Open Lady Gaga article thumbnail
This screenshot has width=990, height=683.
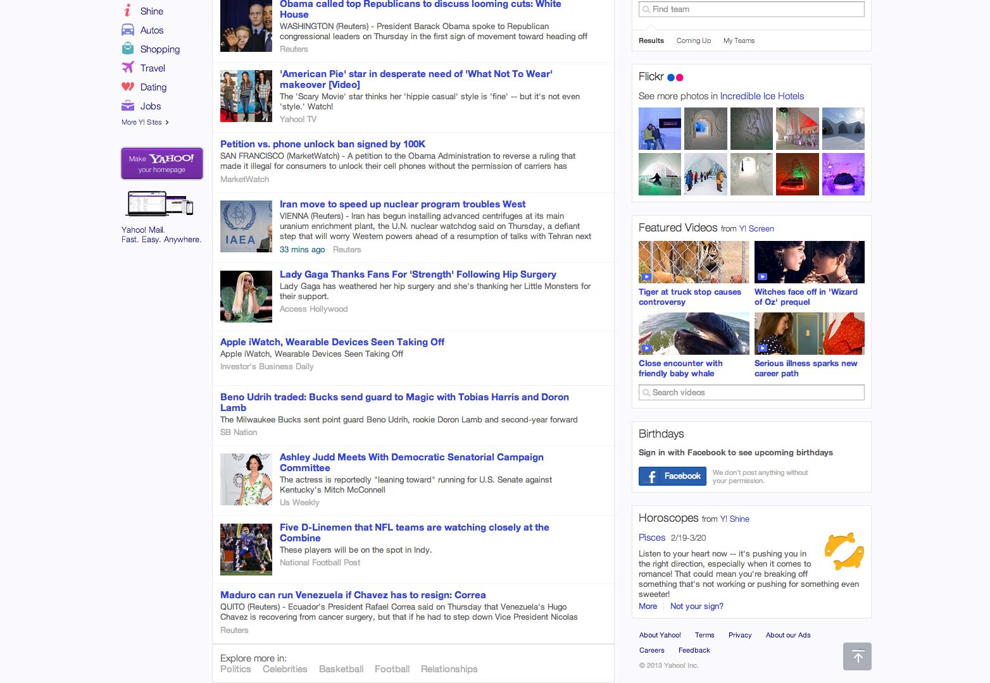(246, 297)
